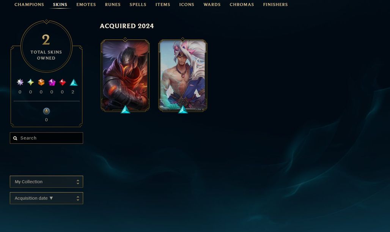Click the orange Mythic rarity gem icon
390x232 pixels.
tap(41, 82)
